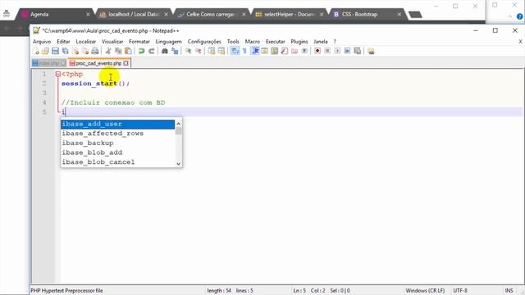The width and height of the screenshot is (525, 295).
Task: Click the Redo toolbar icon
Action: pos(151,51)
